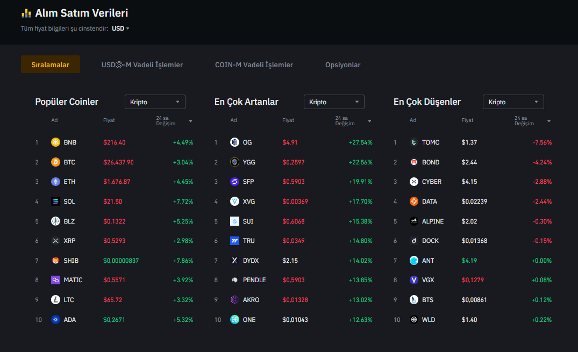Screen dimensions: 578x352
Task: Open the DYDX coin icon
Action: (234, 261)
